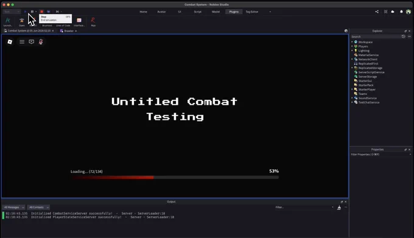Open the hamburger menu in the game viewport

(22, 41)
